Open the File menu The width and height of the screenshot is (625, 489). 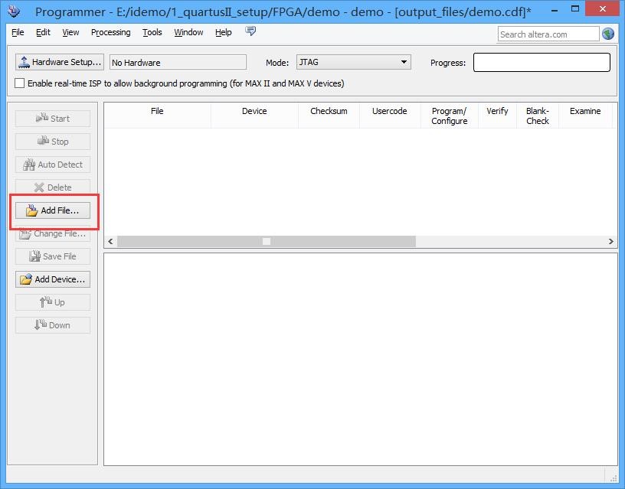pyautogui.click(x=18, y=32)
